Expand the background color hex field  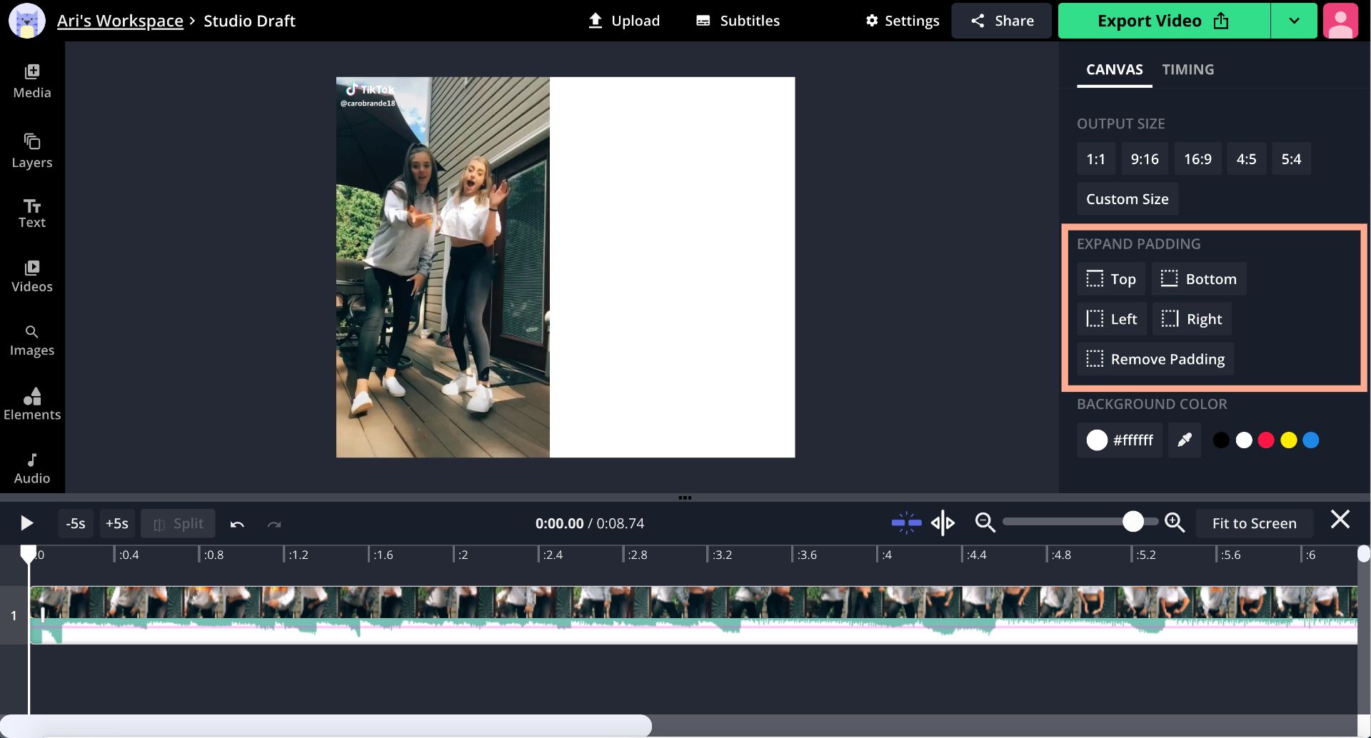(1119, 440)
